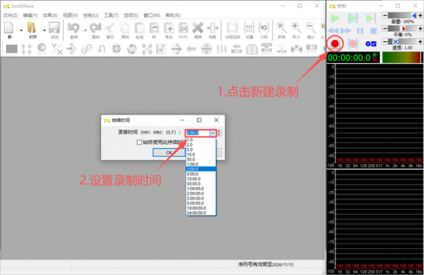The height and width of the screenshot is (275, 424).
Task: Open the 控制(U) menu
Action: click(x=90, y=15)
